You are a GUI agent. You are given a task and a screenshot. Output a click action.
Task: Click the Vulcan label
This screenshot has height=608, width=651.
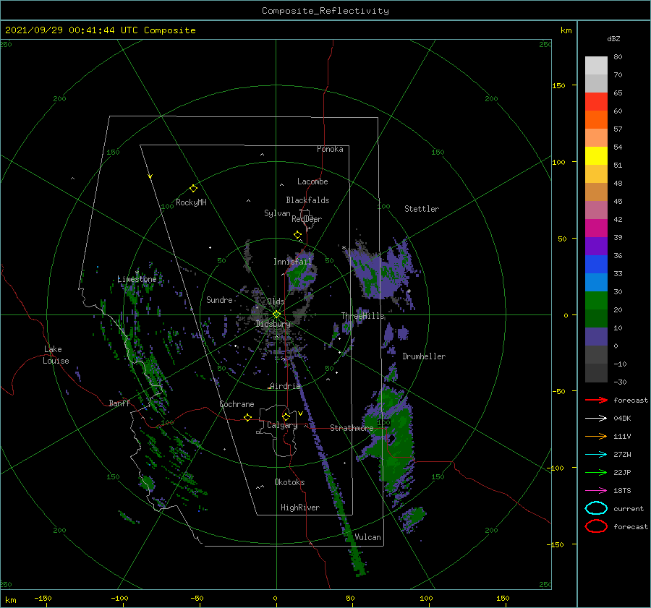368,537
